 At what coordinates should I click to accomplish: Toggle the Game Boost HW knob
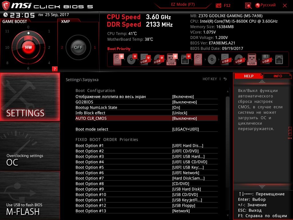tap(28, 47)
